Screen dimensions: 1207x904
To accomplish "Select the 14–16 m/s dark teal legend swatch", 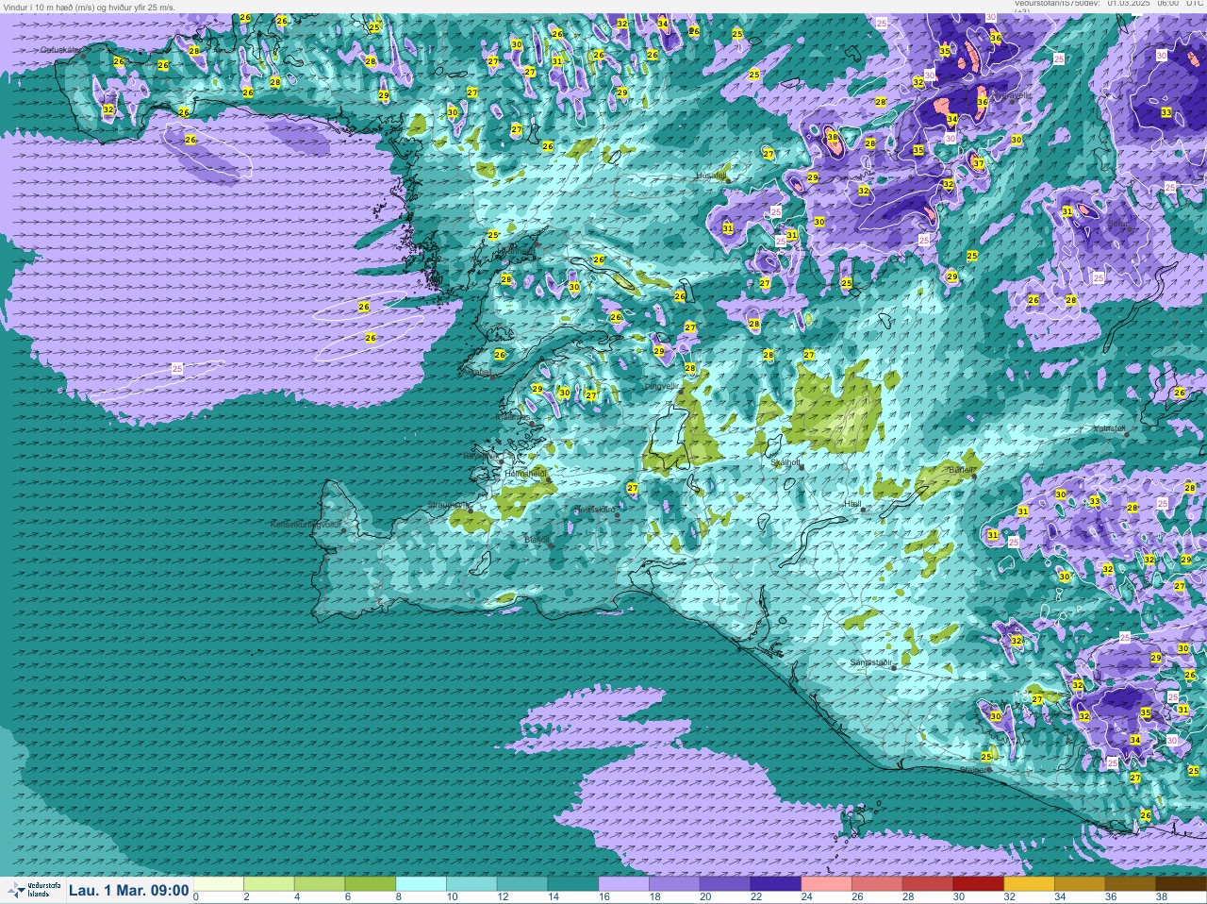I will coord(573,884).
